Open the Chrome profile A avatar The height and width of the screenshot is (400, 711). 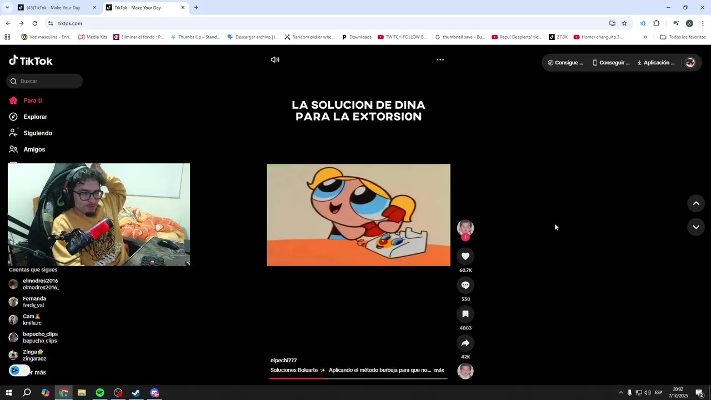click(x=689, y=23)
